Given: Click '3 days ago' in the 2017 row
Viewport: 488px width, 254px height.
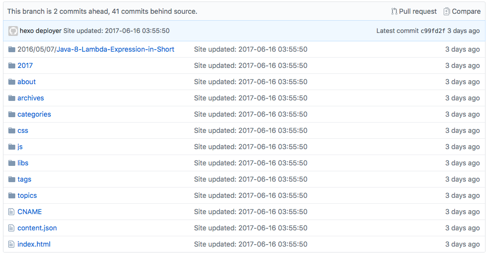Looking at the screenshot, I should pyautogui.click(x=462, y=65).
